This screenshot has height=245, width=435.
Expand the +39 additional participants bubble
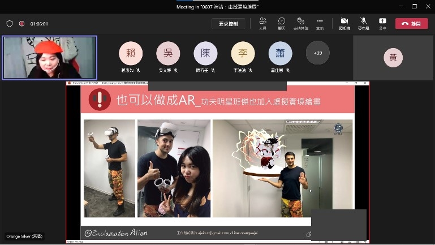[x=317, y=53]
